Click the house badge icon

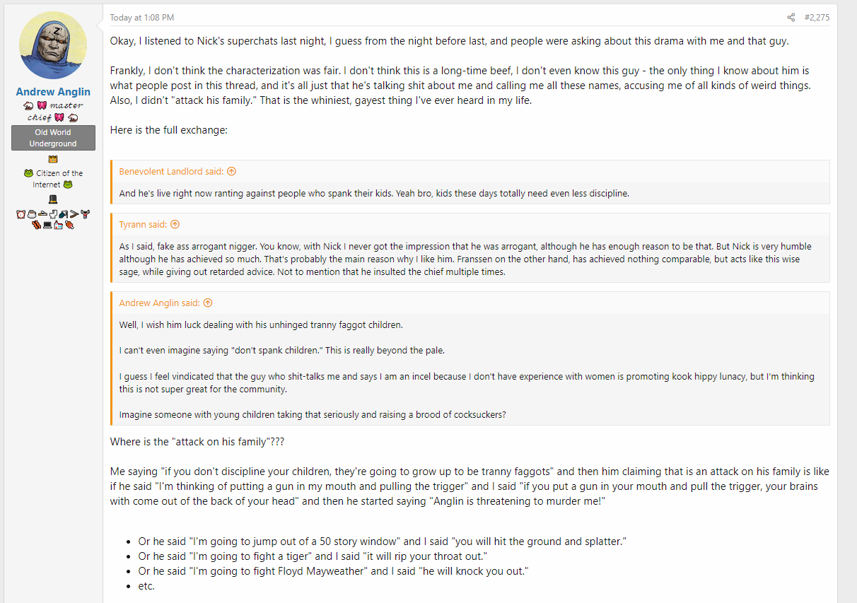(x=58, y=225)
